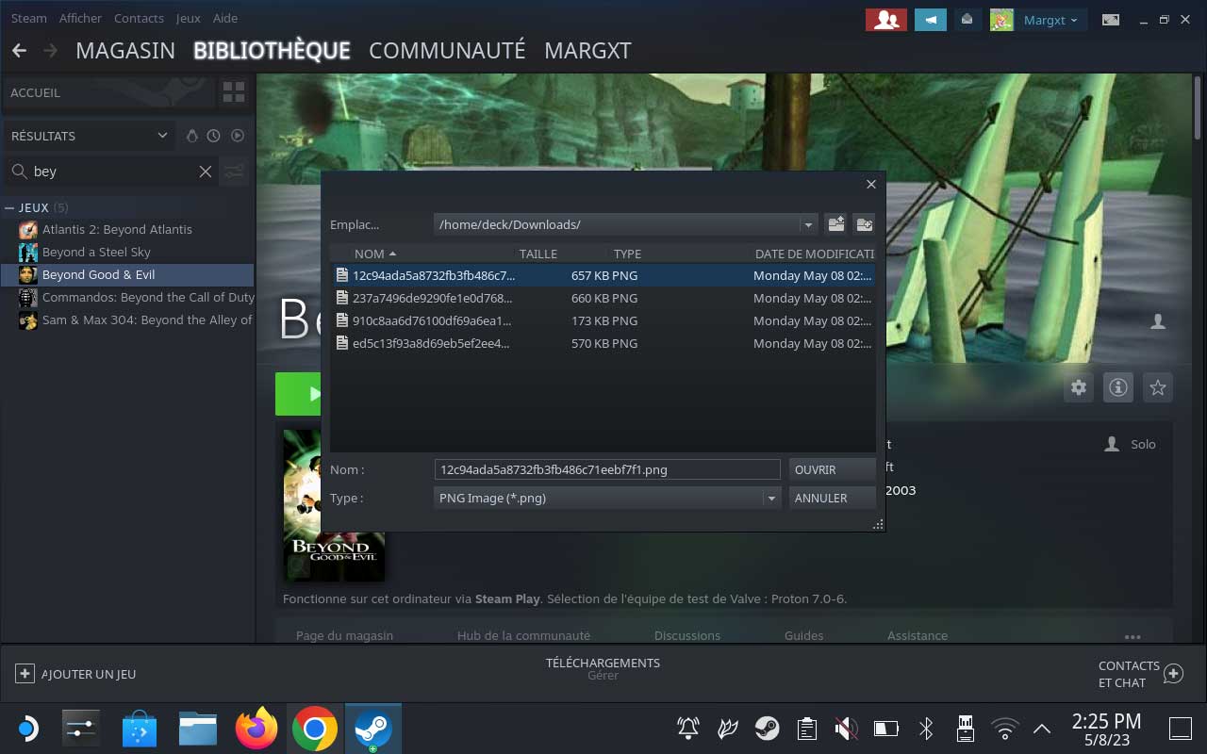The width and height of the screenshot is (1207, 754).
Task: Click the ANNULER button
Action: (832, 498)
